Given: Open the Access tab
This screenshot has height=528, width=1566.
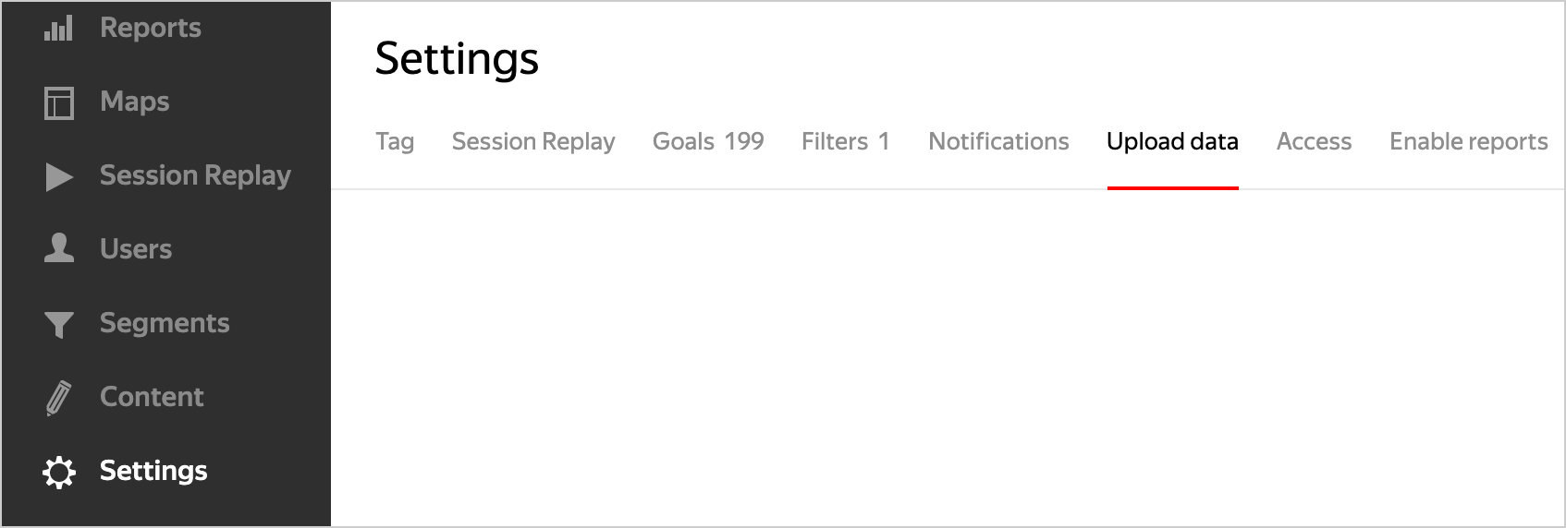Looking at the screenshot, I should tap(1314, 141).
